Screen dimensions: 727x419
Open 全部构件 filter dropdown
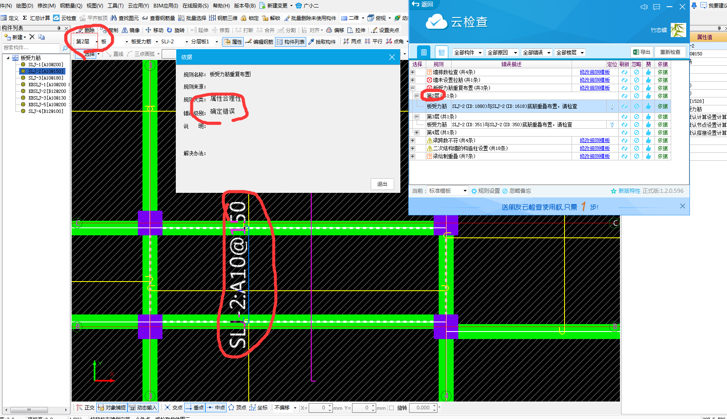tap(467, 52)
